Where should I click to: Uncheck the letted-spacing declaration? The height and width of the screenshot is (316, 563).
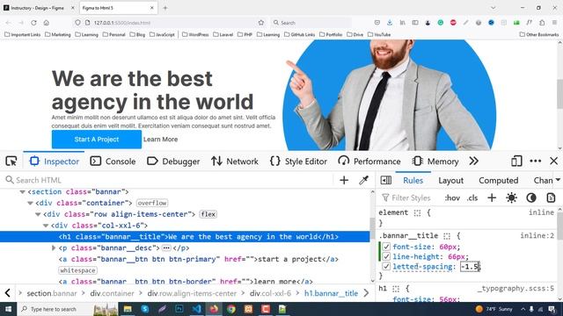click(386, 266)
